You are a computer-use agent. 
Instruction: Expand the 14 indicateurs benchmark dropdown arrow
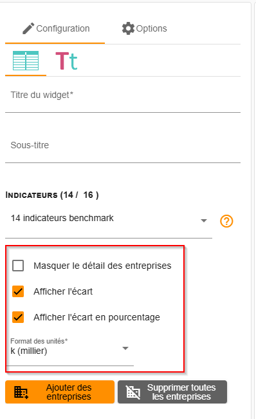tap(204, 220)
